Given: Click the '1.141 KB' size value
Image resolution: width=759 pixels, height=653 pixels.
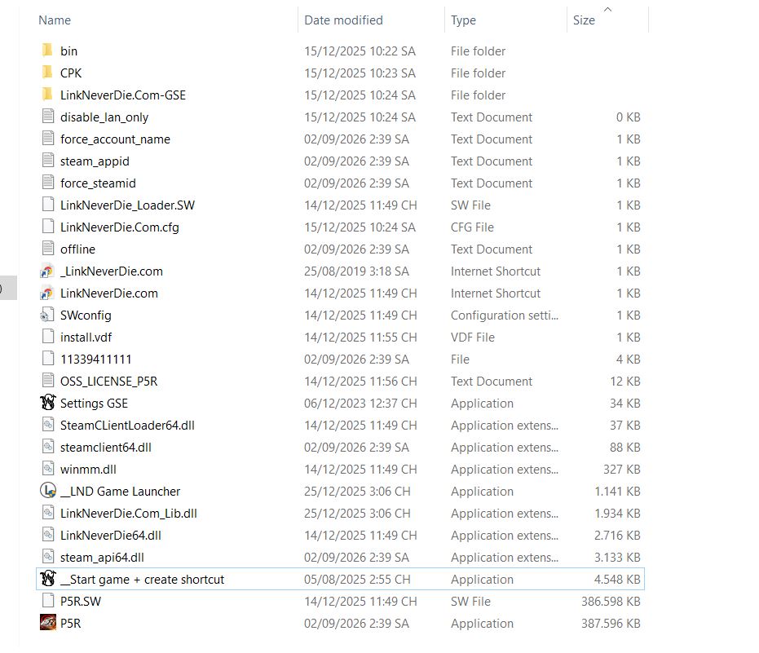Looking at the screenshot, I should point(617,492).
